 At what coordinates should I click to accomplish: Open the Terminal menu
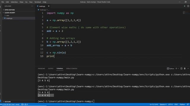pyautogui.click(x=38, y=2)
